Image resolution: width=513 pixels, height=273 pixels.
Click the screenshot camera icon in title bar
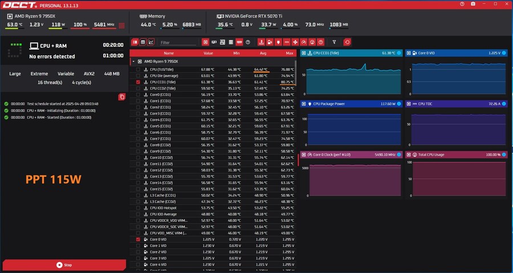pos(473,4)
